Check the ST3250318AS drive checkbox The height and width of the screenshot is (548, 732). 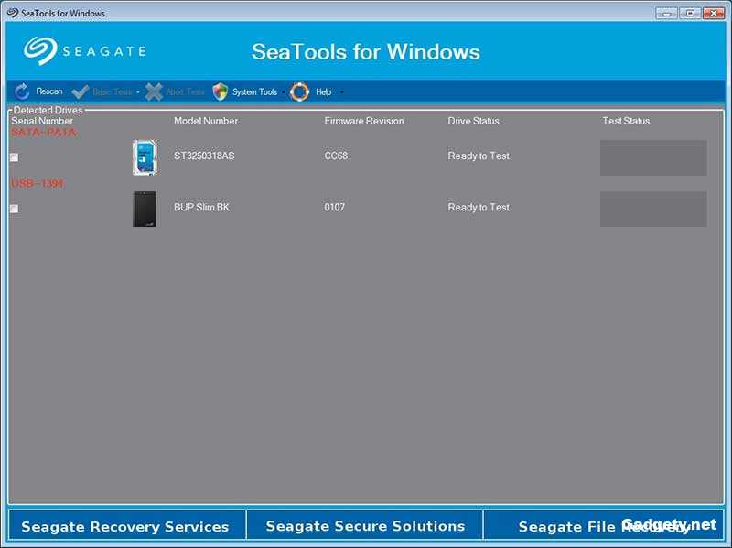tap(12, 156)
